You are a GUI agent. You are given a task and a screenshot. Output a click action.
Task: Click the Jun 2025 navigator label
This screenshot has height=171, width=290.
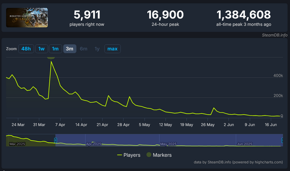pyautogui.click(x=245, y=144)
